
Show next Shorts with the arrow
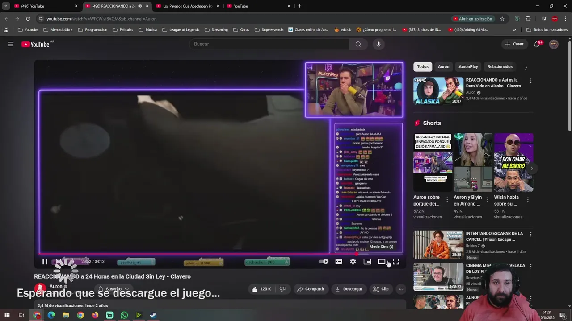point(531,169)
